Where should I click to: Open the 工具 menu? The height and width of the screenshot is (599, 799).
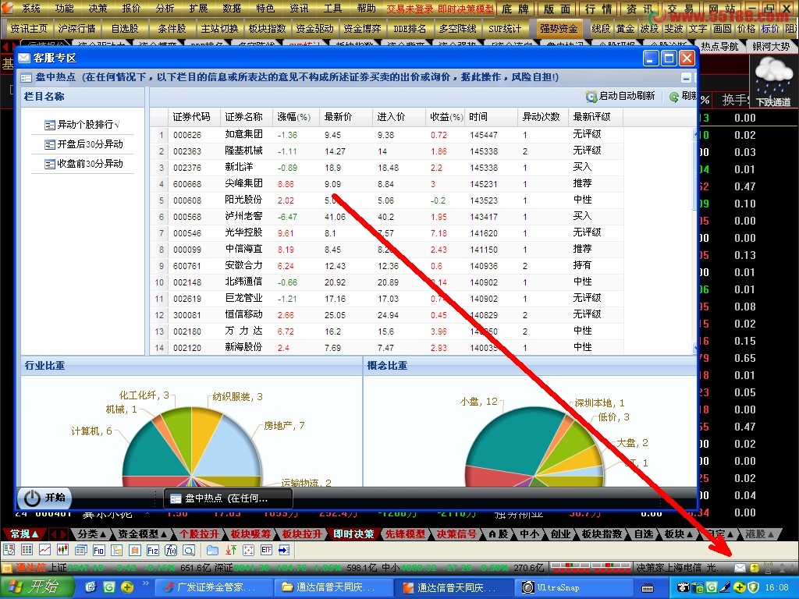332,8
